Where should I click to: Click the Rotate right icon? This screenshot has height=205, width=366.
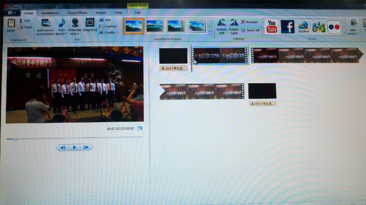click(234, 25)
